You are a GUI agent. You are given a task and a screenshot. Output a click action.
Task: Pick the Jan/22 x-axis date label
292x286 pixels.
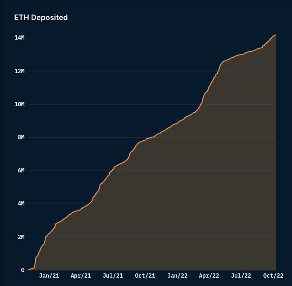point(178,276)
